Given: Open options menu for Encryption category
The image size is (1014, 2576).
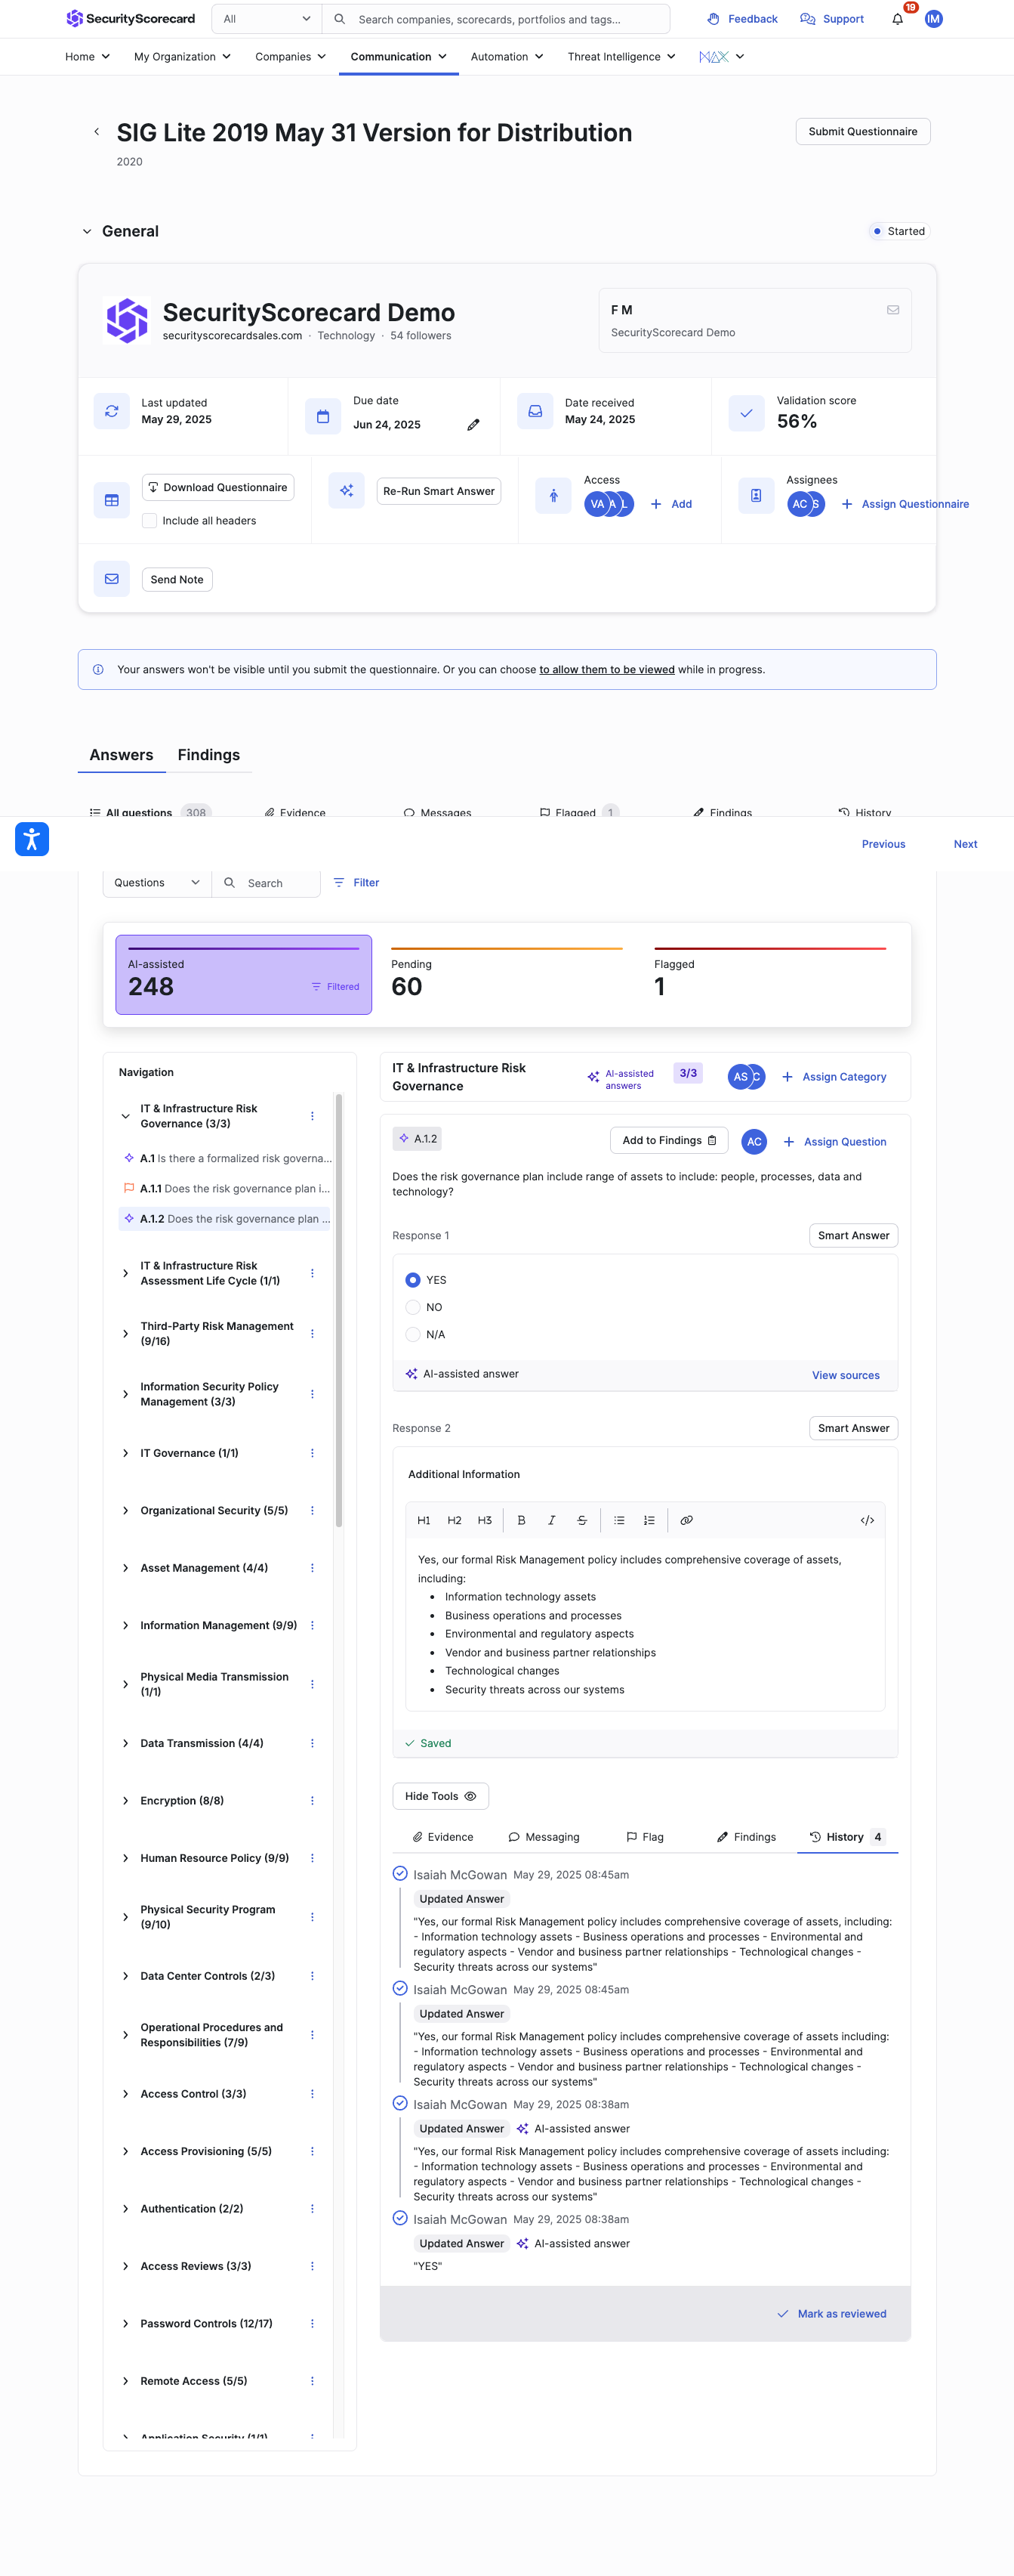Looking at the screenshot, I should tap(312, 1800).
